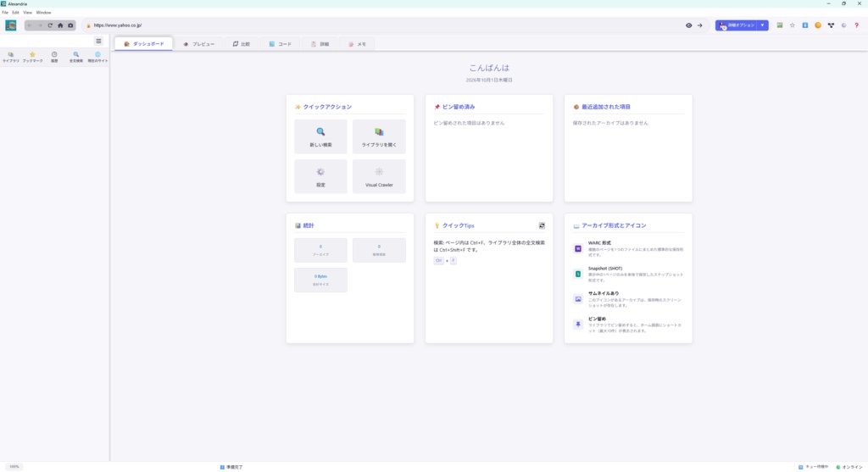Open the history clock icon in sidebar

click(x=54, y=57)
